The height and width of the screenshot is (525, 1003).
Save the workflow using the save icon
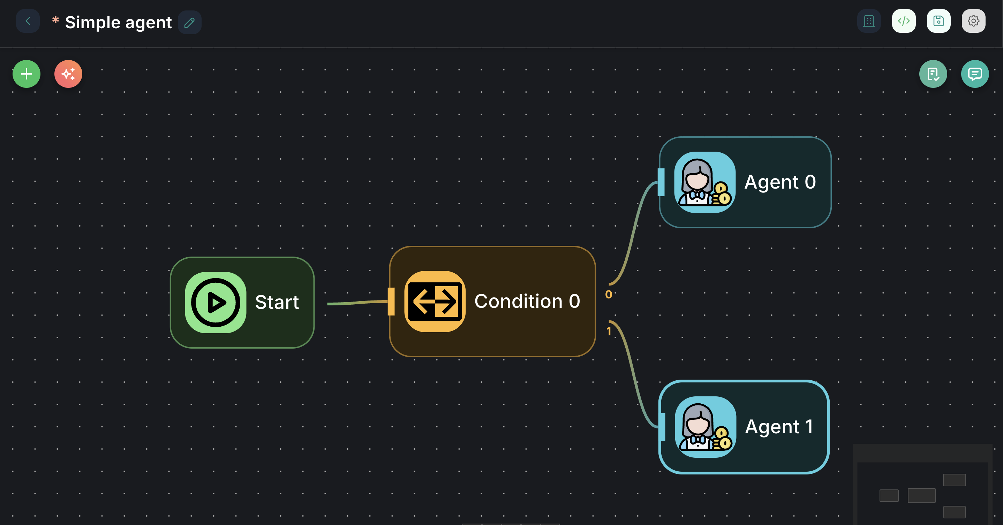[x=938, y=21]
